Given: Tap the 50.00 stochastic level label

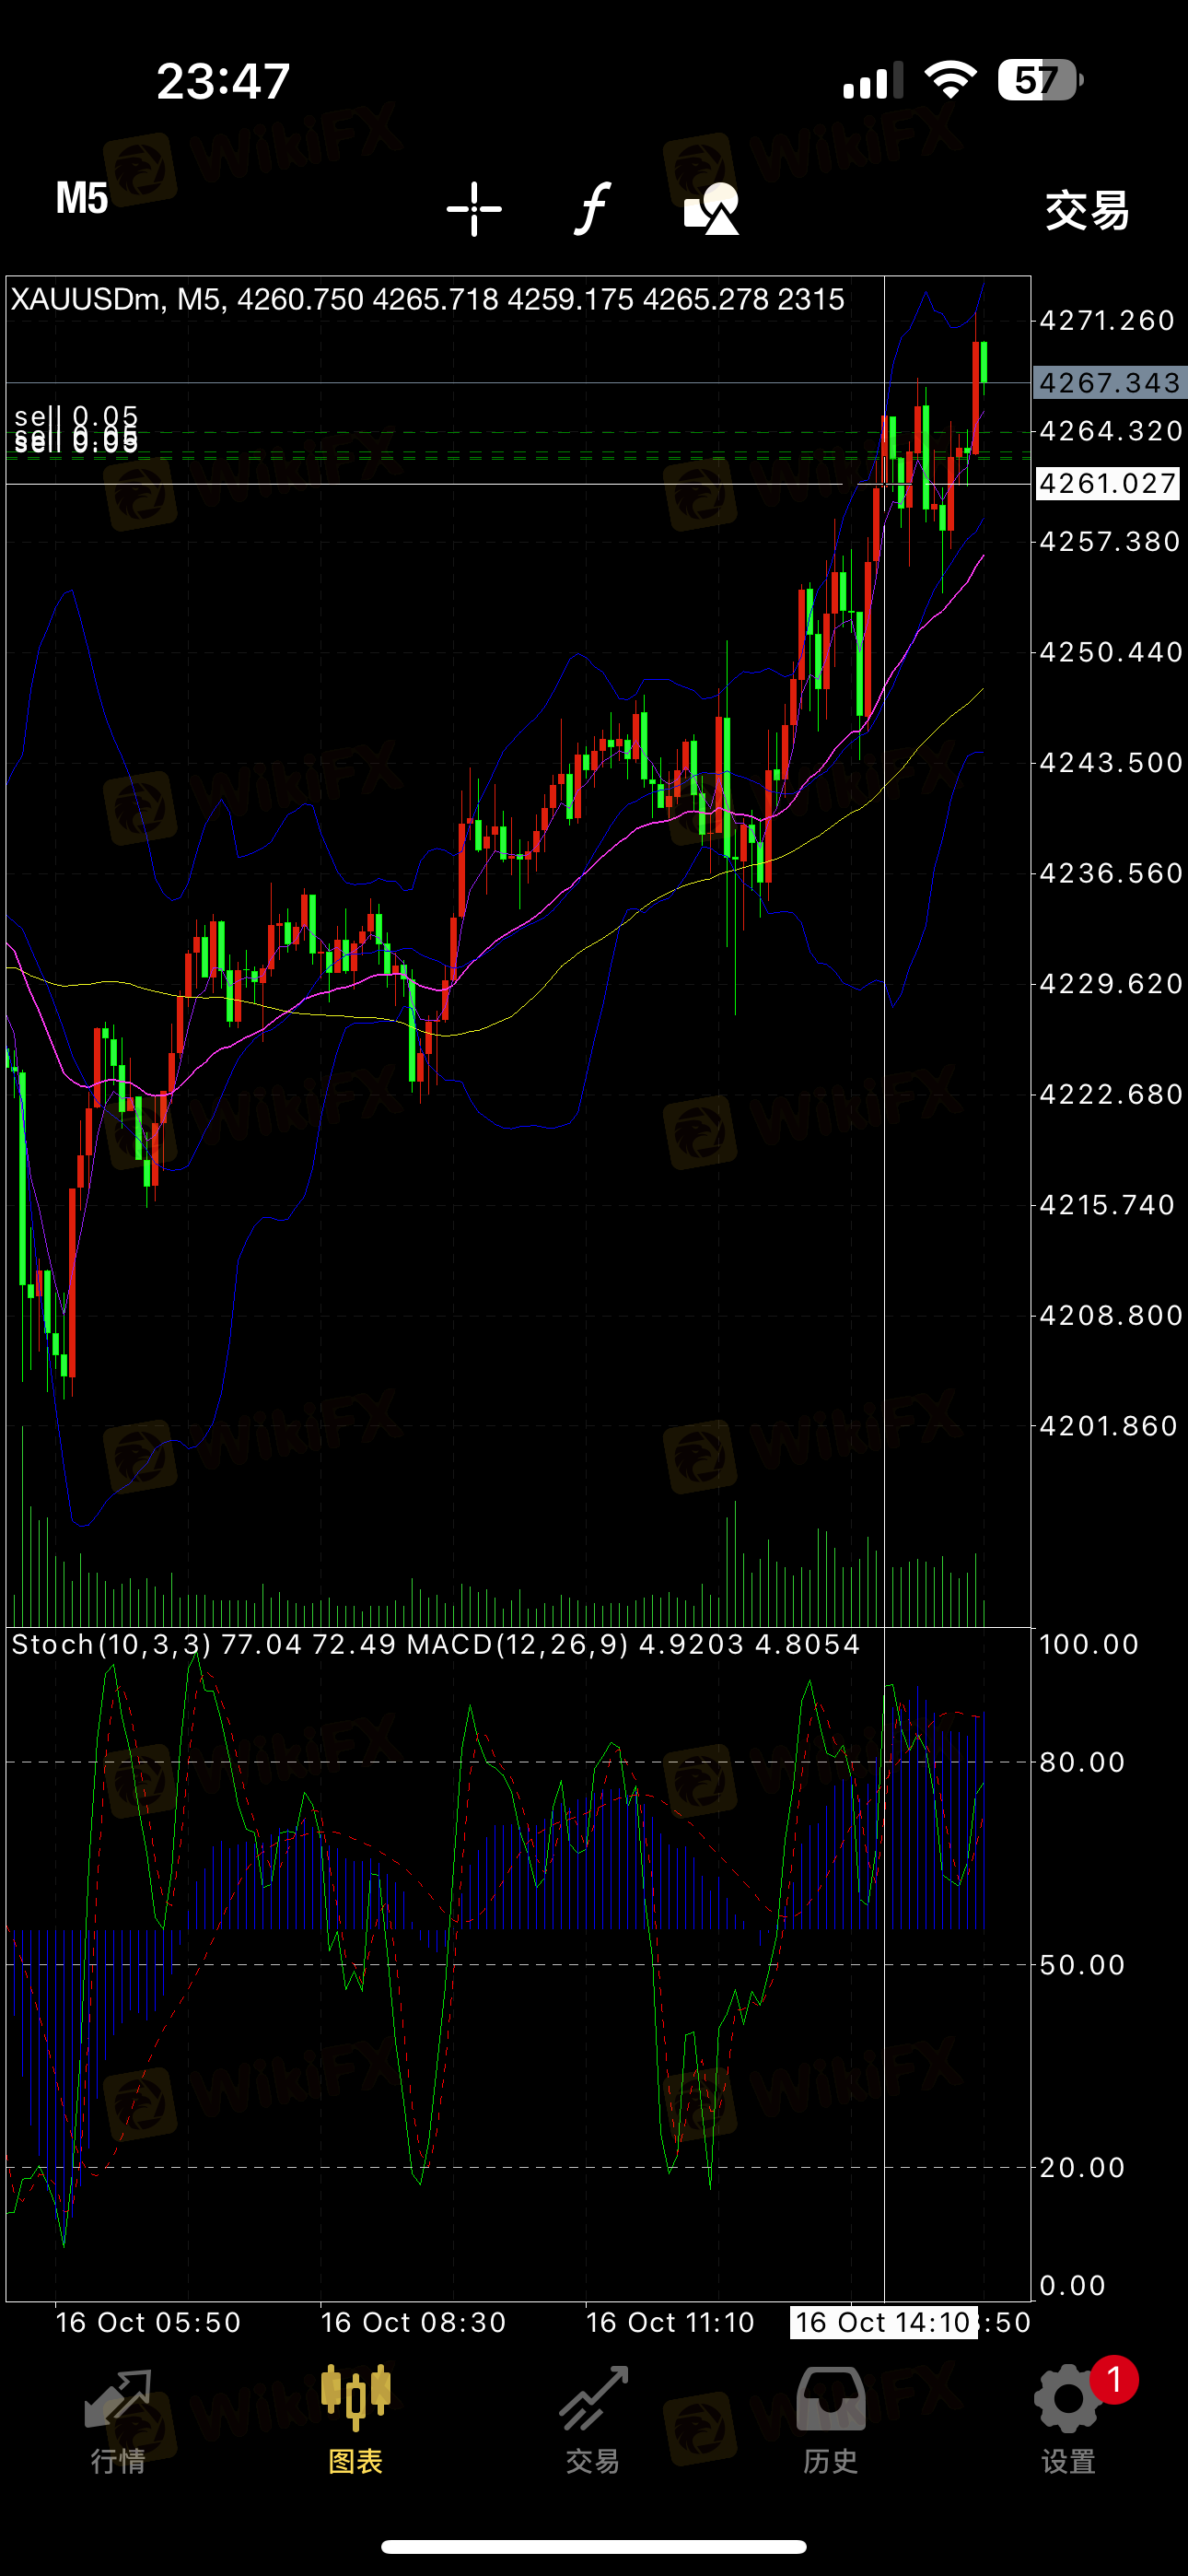Looking at the screenshot, I should (1082, 1965).
